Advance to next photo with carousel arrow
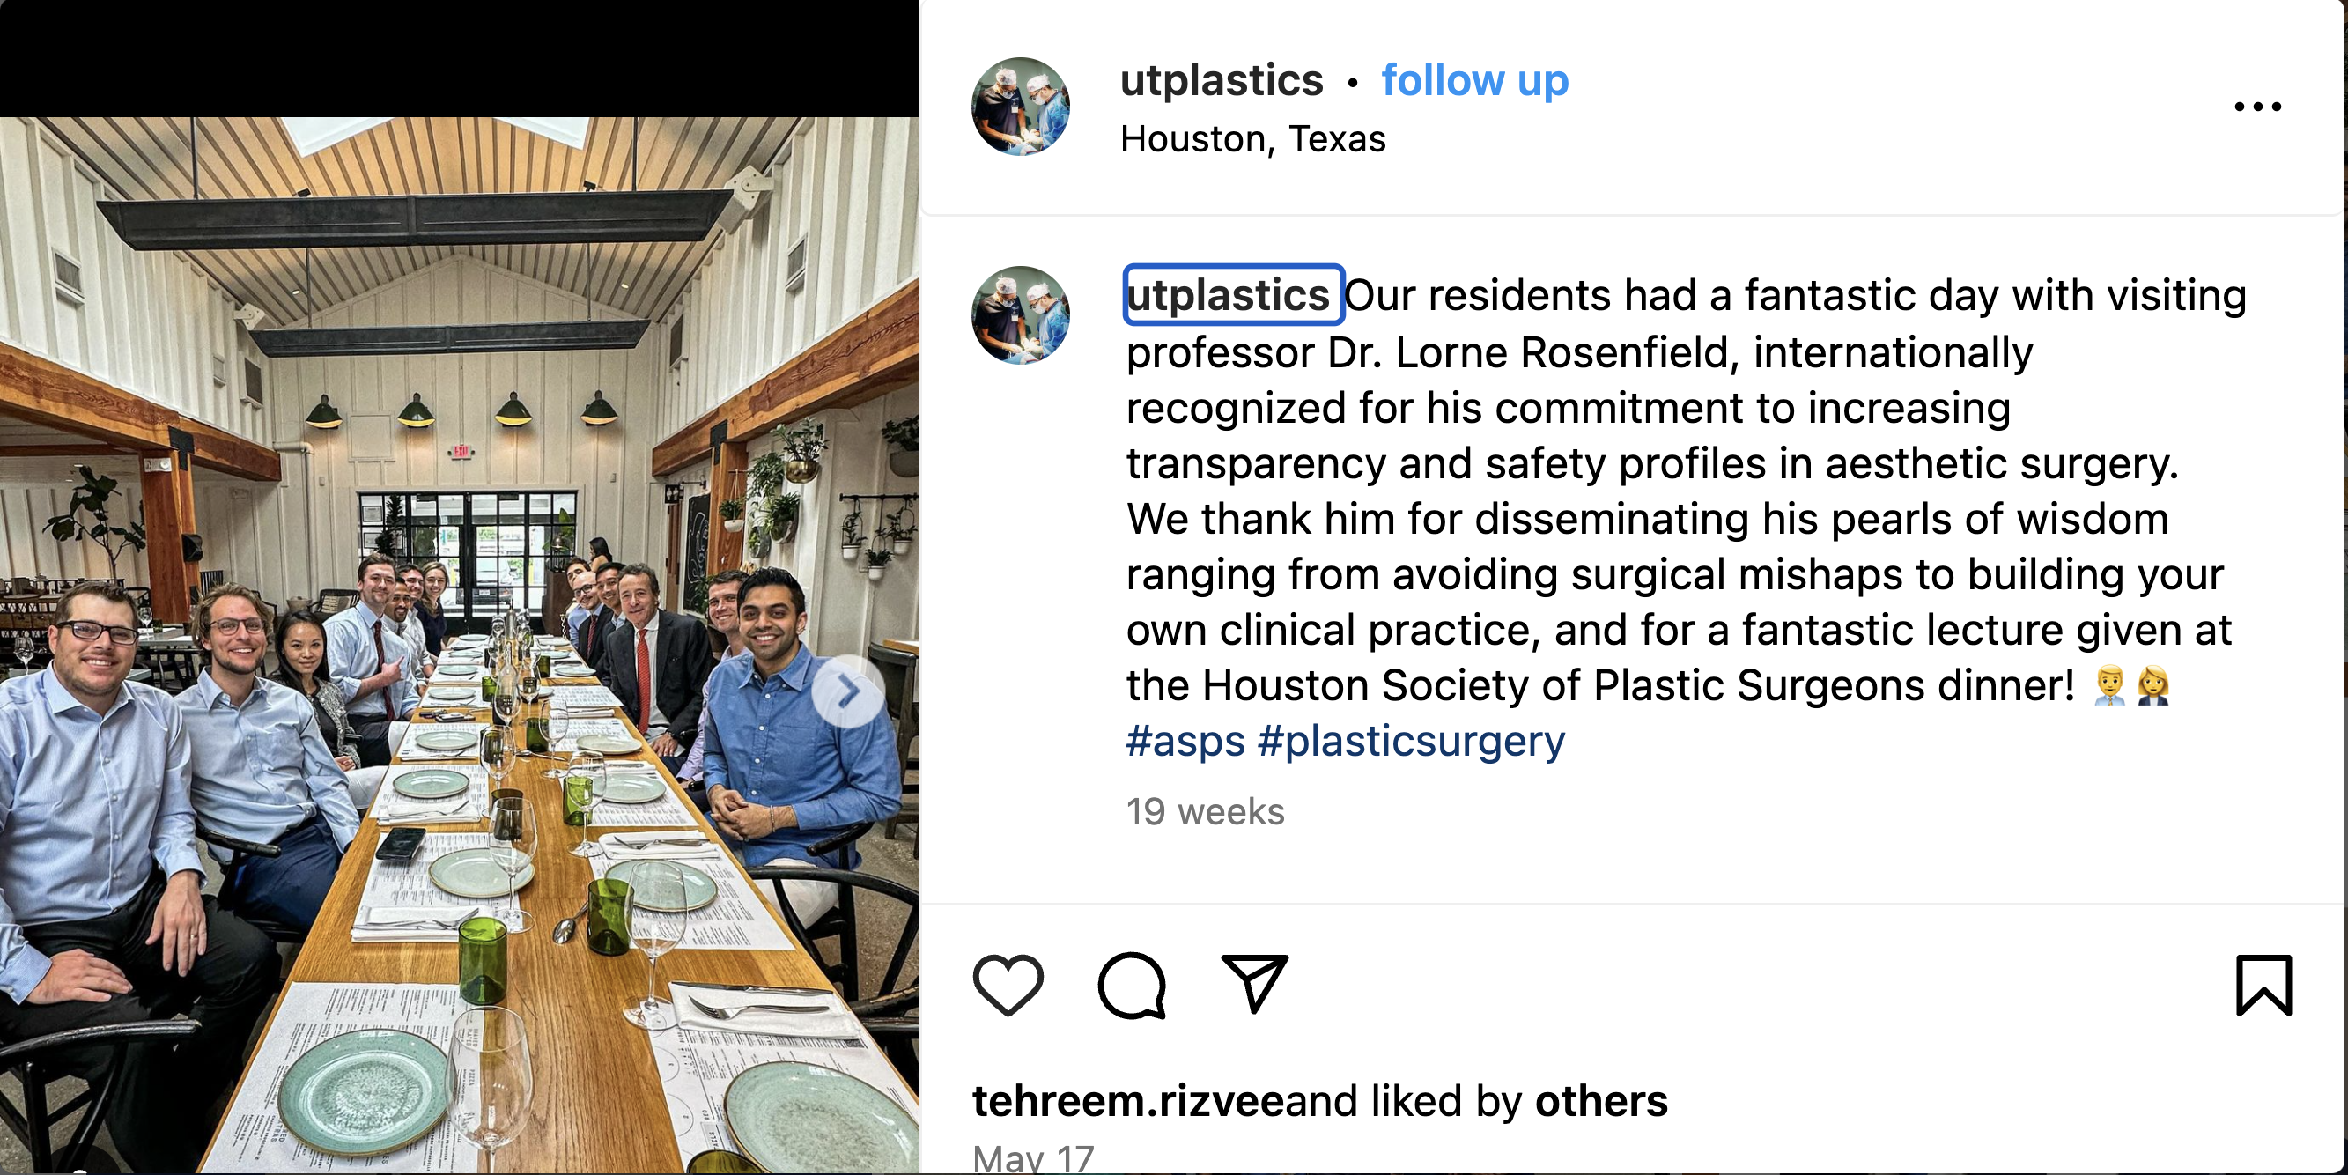The image size is (2348, 1175). 847,691
